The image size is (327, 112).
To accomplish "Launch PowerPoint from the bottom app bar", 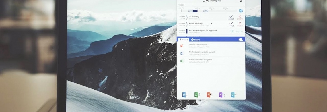I will pyautogui.click(x=209, y=95).
